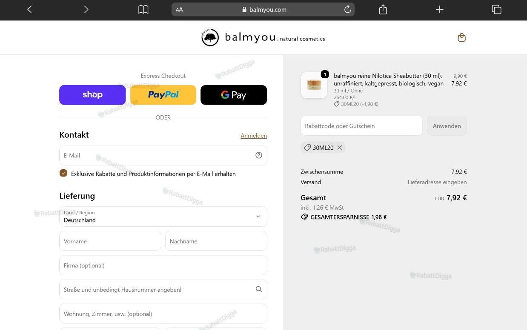
Task: Reload the page with the refresh icon
Action: coord(347,9)
